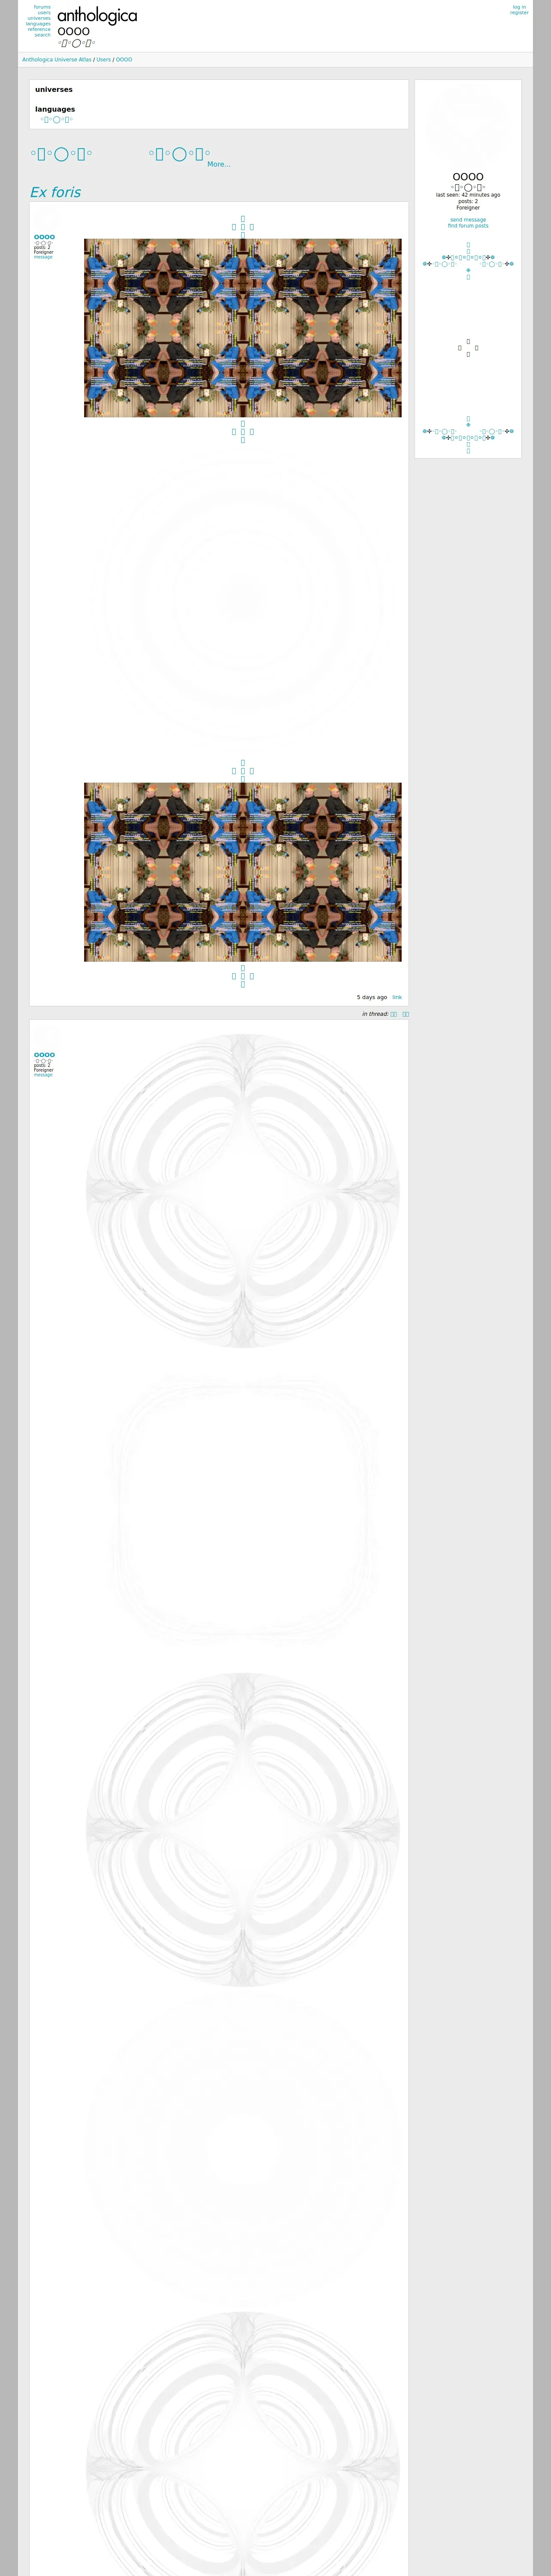Open the top kaleidoscope photo in first post

tap(243, 328)
